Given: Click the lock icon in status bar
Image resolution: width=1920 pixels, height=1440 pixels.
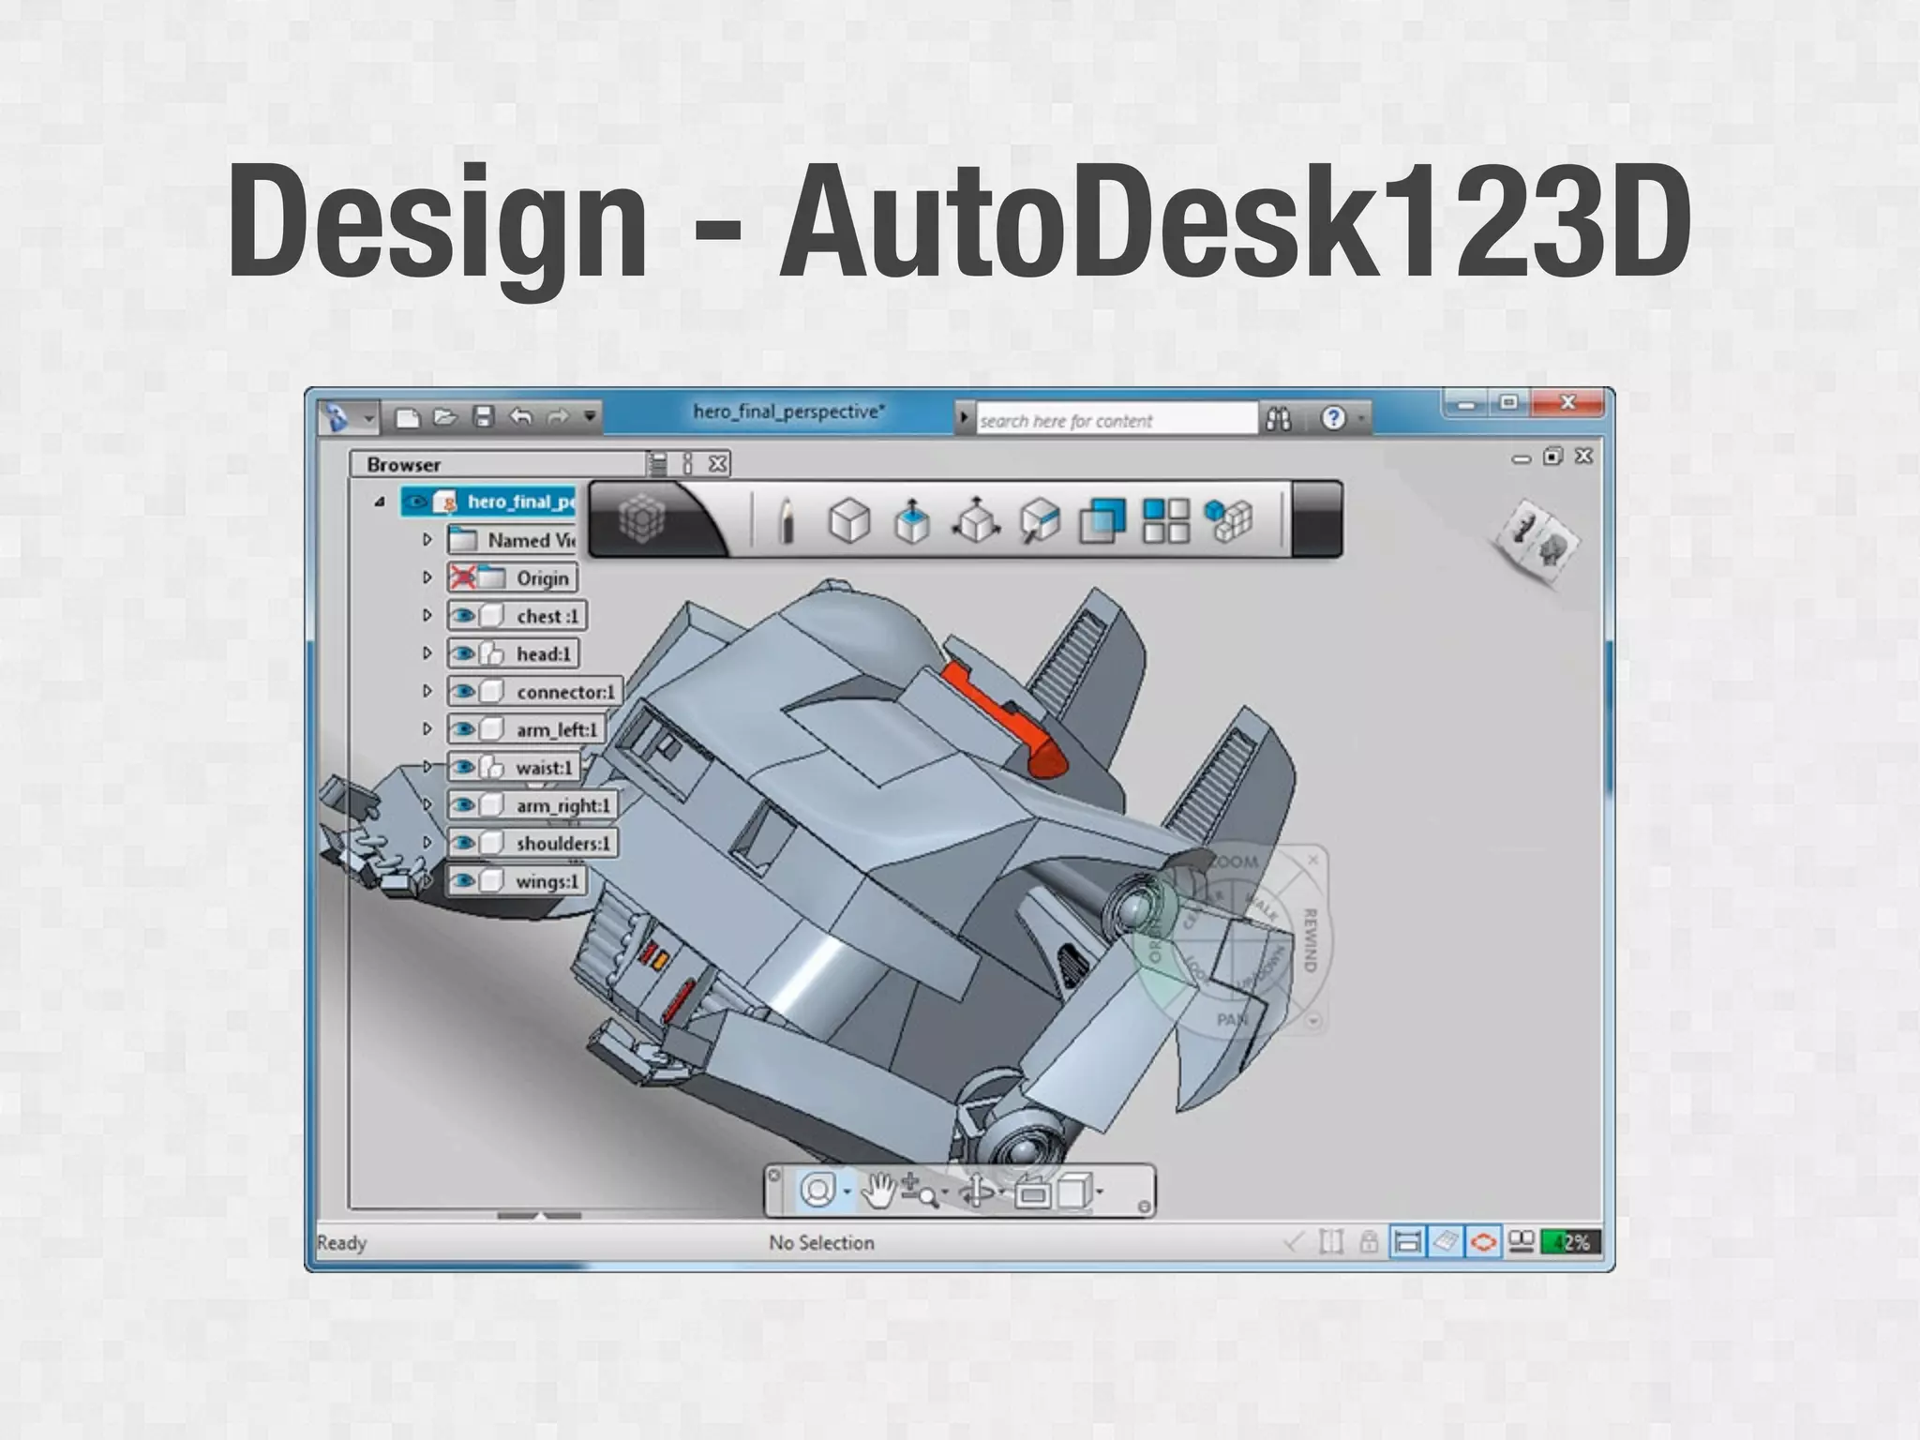Looking at the screenshot, I should click(1369, 1242).
